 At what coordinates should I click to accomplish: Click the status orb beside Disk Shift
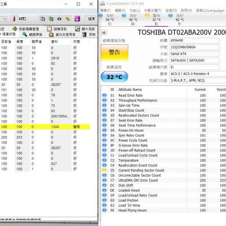(x=104, y=185)
